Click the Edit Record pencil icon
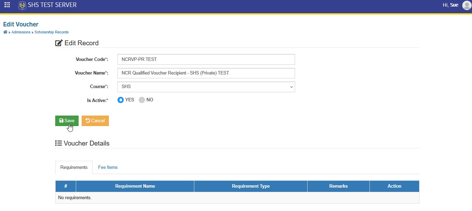Screen dimensions: 472x211 coord(59,43)
